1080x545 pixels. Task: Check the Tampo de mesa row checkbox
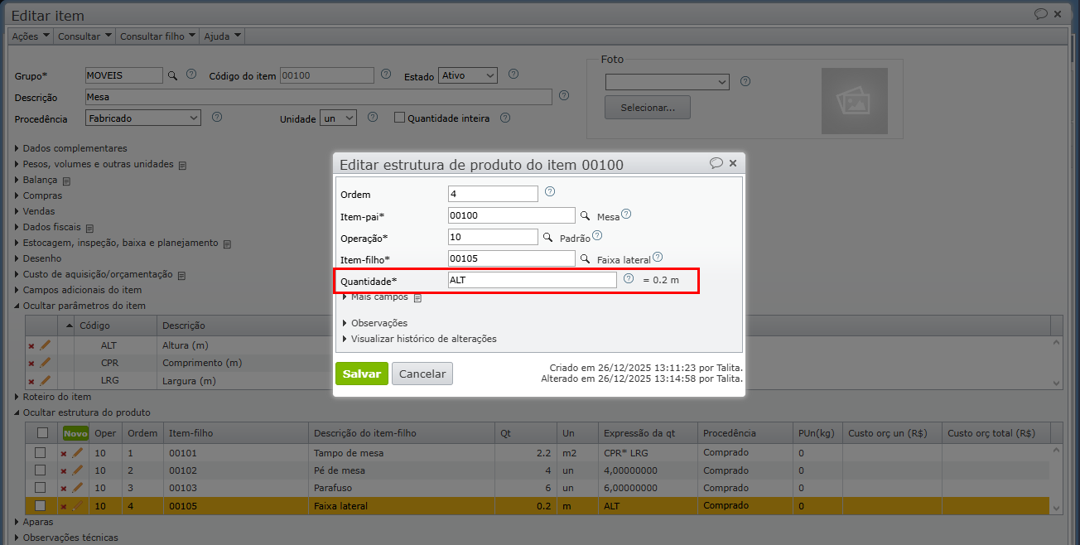[40, 453]
